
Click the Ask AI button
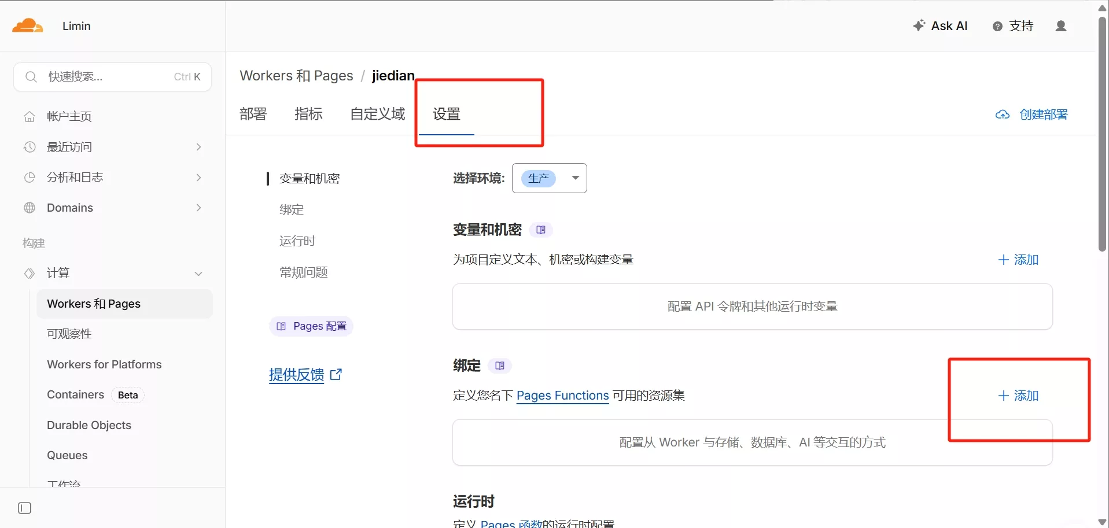pos(940,26)
